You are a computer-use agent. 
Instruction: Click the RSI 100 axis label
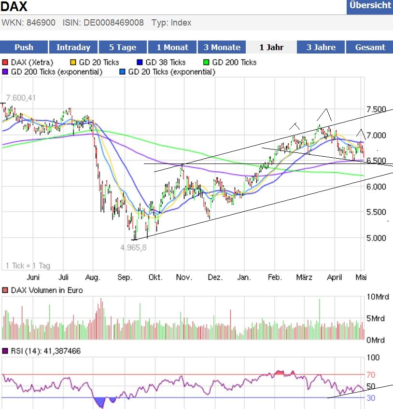coord(373,357)
